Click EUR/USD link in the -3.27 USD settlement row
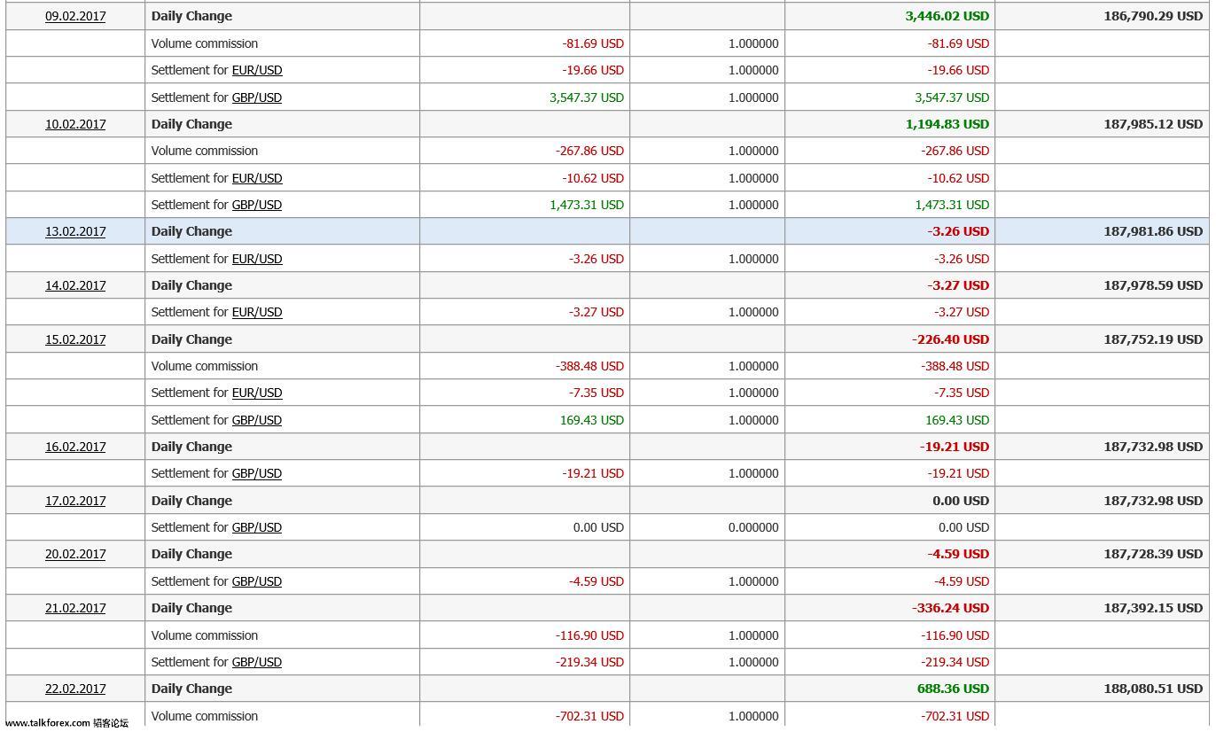Image resolution: width=1216 pixels, height=732 pixels. coord(257,312)
